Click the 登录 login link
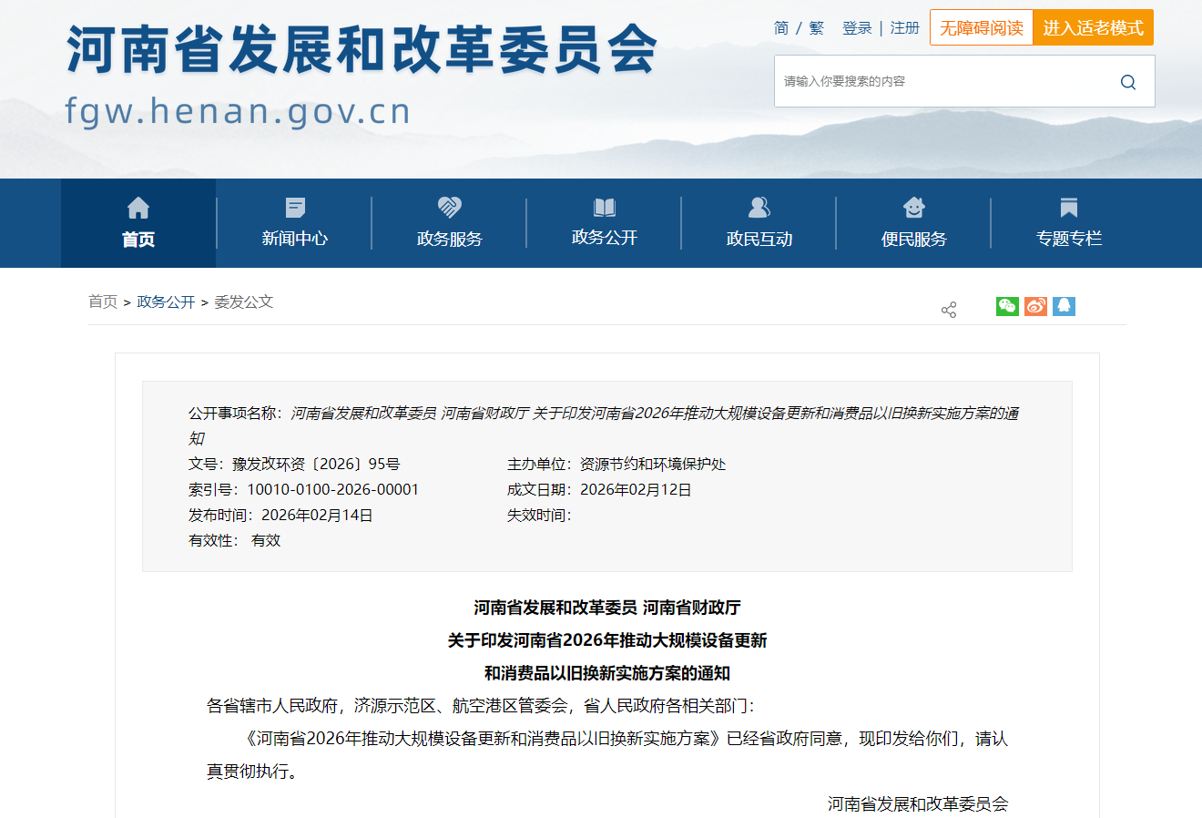 pos(857,28)
